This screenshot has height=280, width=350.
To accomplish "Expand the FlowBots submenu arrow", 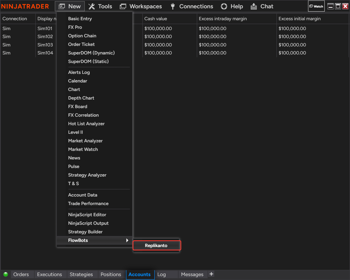I will click(127, 240).
